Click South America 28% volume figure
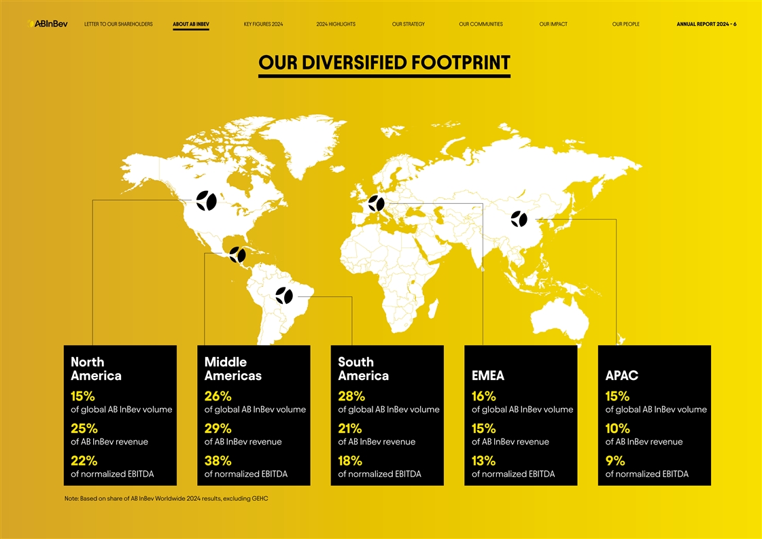The width and height of the screenshot is (762, 539). (x=351, y=396)
